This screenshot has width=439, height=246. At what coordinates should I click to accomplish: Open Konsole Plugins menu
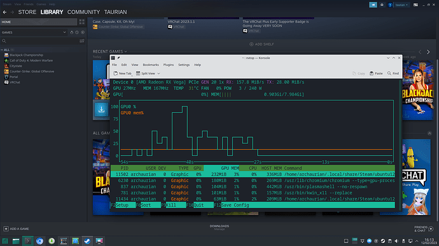coord(168,65)
